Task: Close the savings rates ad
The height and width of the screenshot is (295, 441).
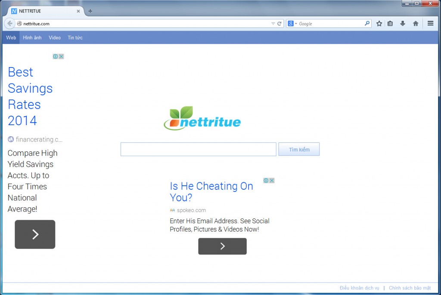Action: [61, 56]
